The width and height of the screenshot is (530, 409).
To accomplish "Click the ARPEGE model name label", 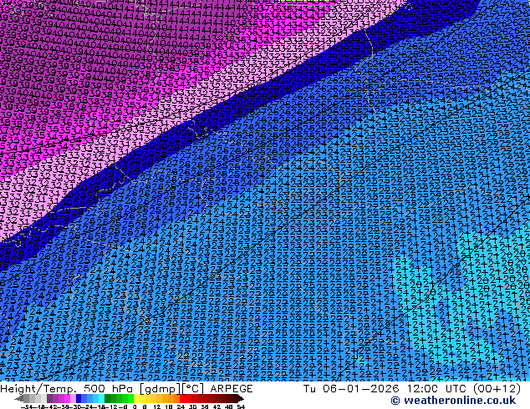I will click(x=232, y=389).
